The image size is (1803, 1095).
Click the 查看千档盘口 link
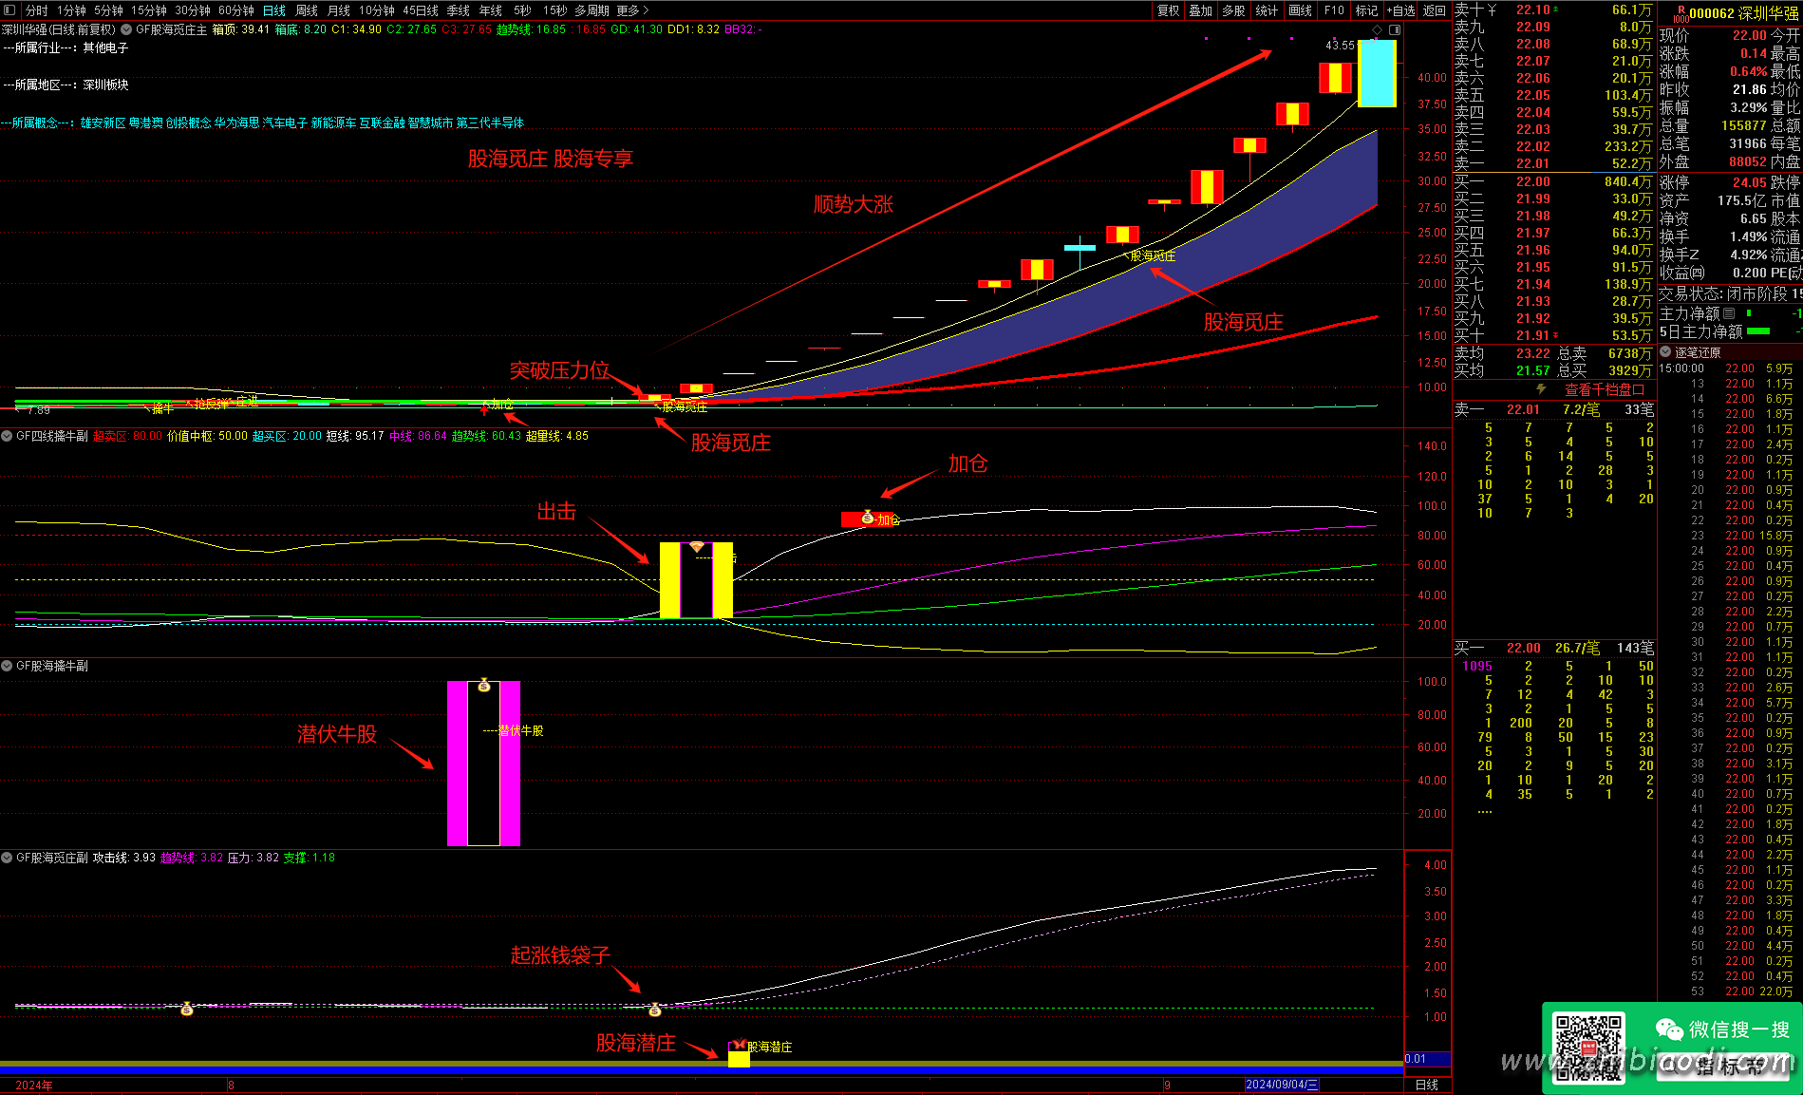tap(1605, 389)
